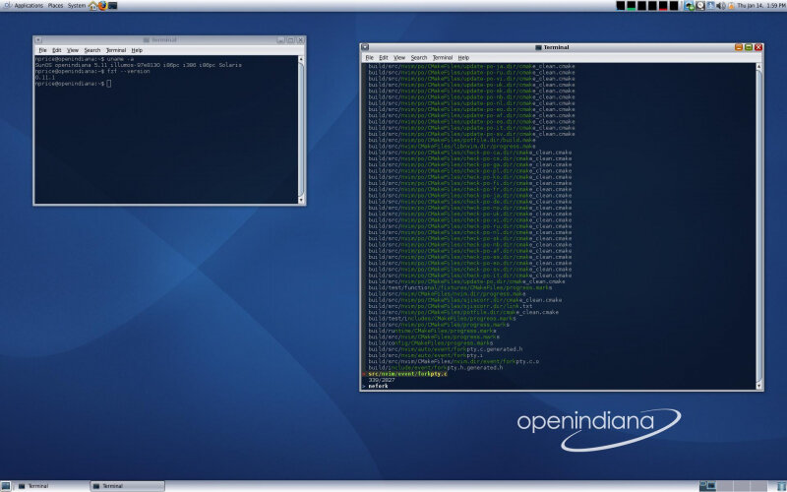Open Terminal menu in right Terminal window

(x=443, y=58)
